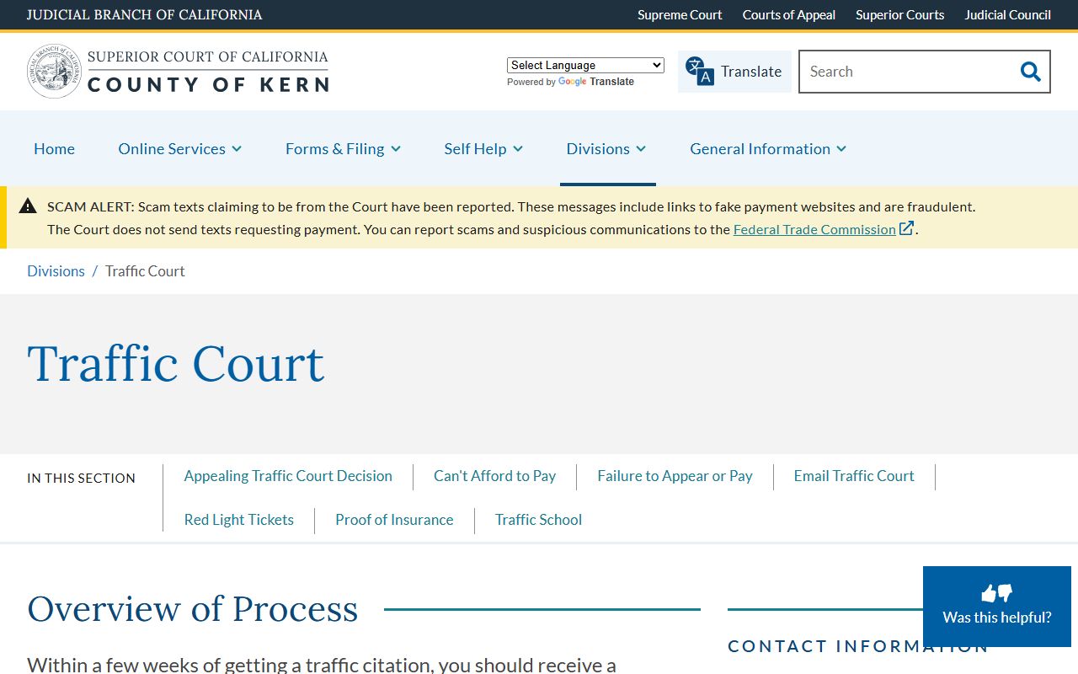This screenshot has width=1078, height=674.
Task: Click the scam alert warning triangle icon
Action: [28, 206]
